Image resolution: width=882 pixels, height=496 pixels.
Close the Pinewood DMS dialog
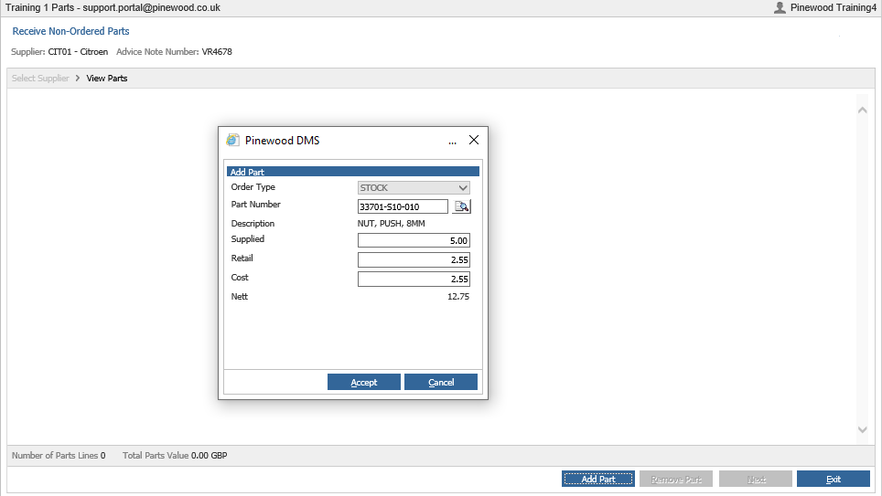(474, 140)
